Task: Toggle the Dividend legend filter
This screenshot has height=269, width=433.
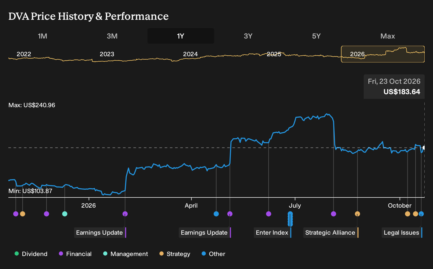Action: (x=31, y=254)
